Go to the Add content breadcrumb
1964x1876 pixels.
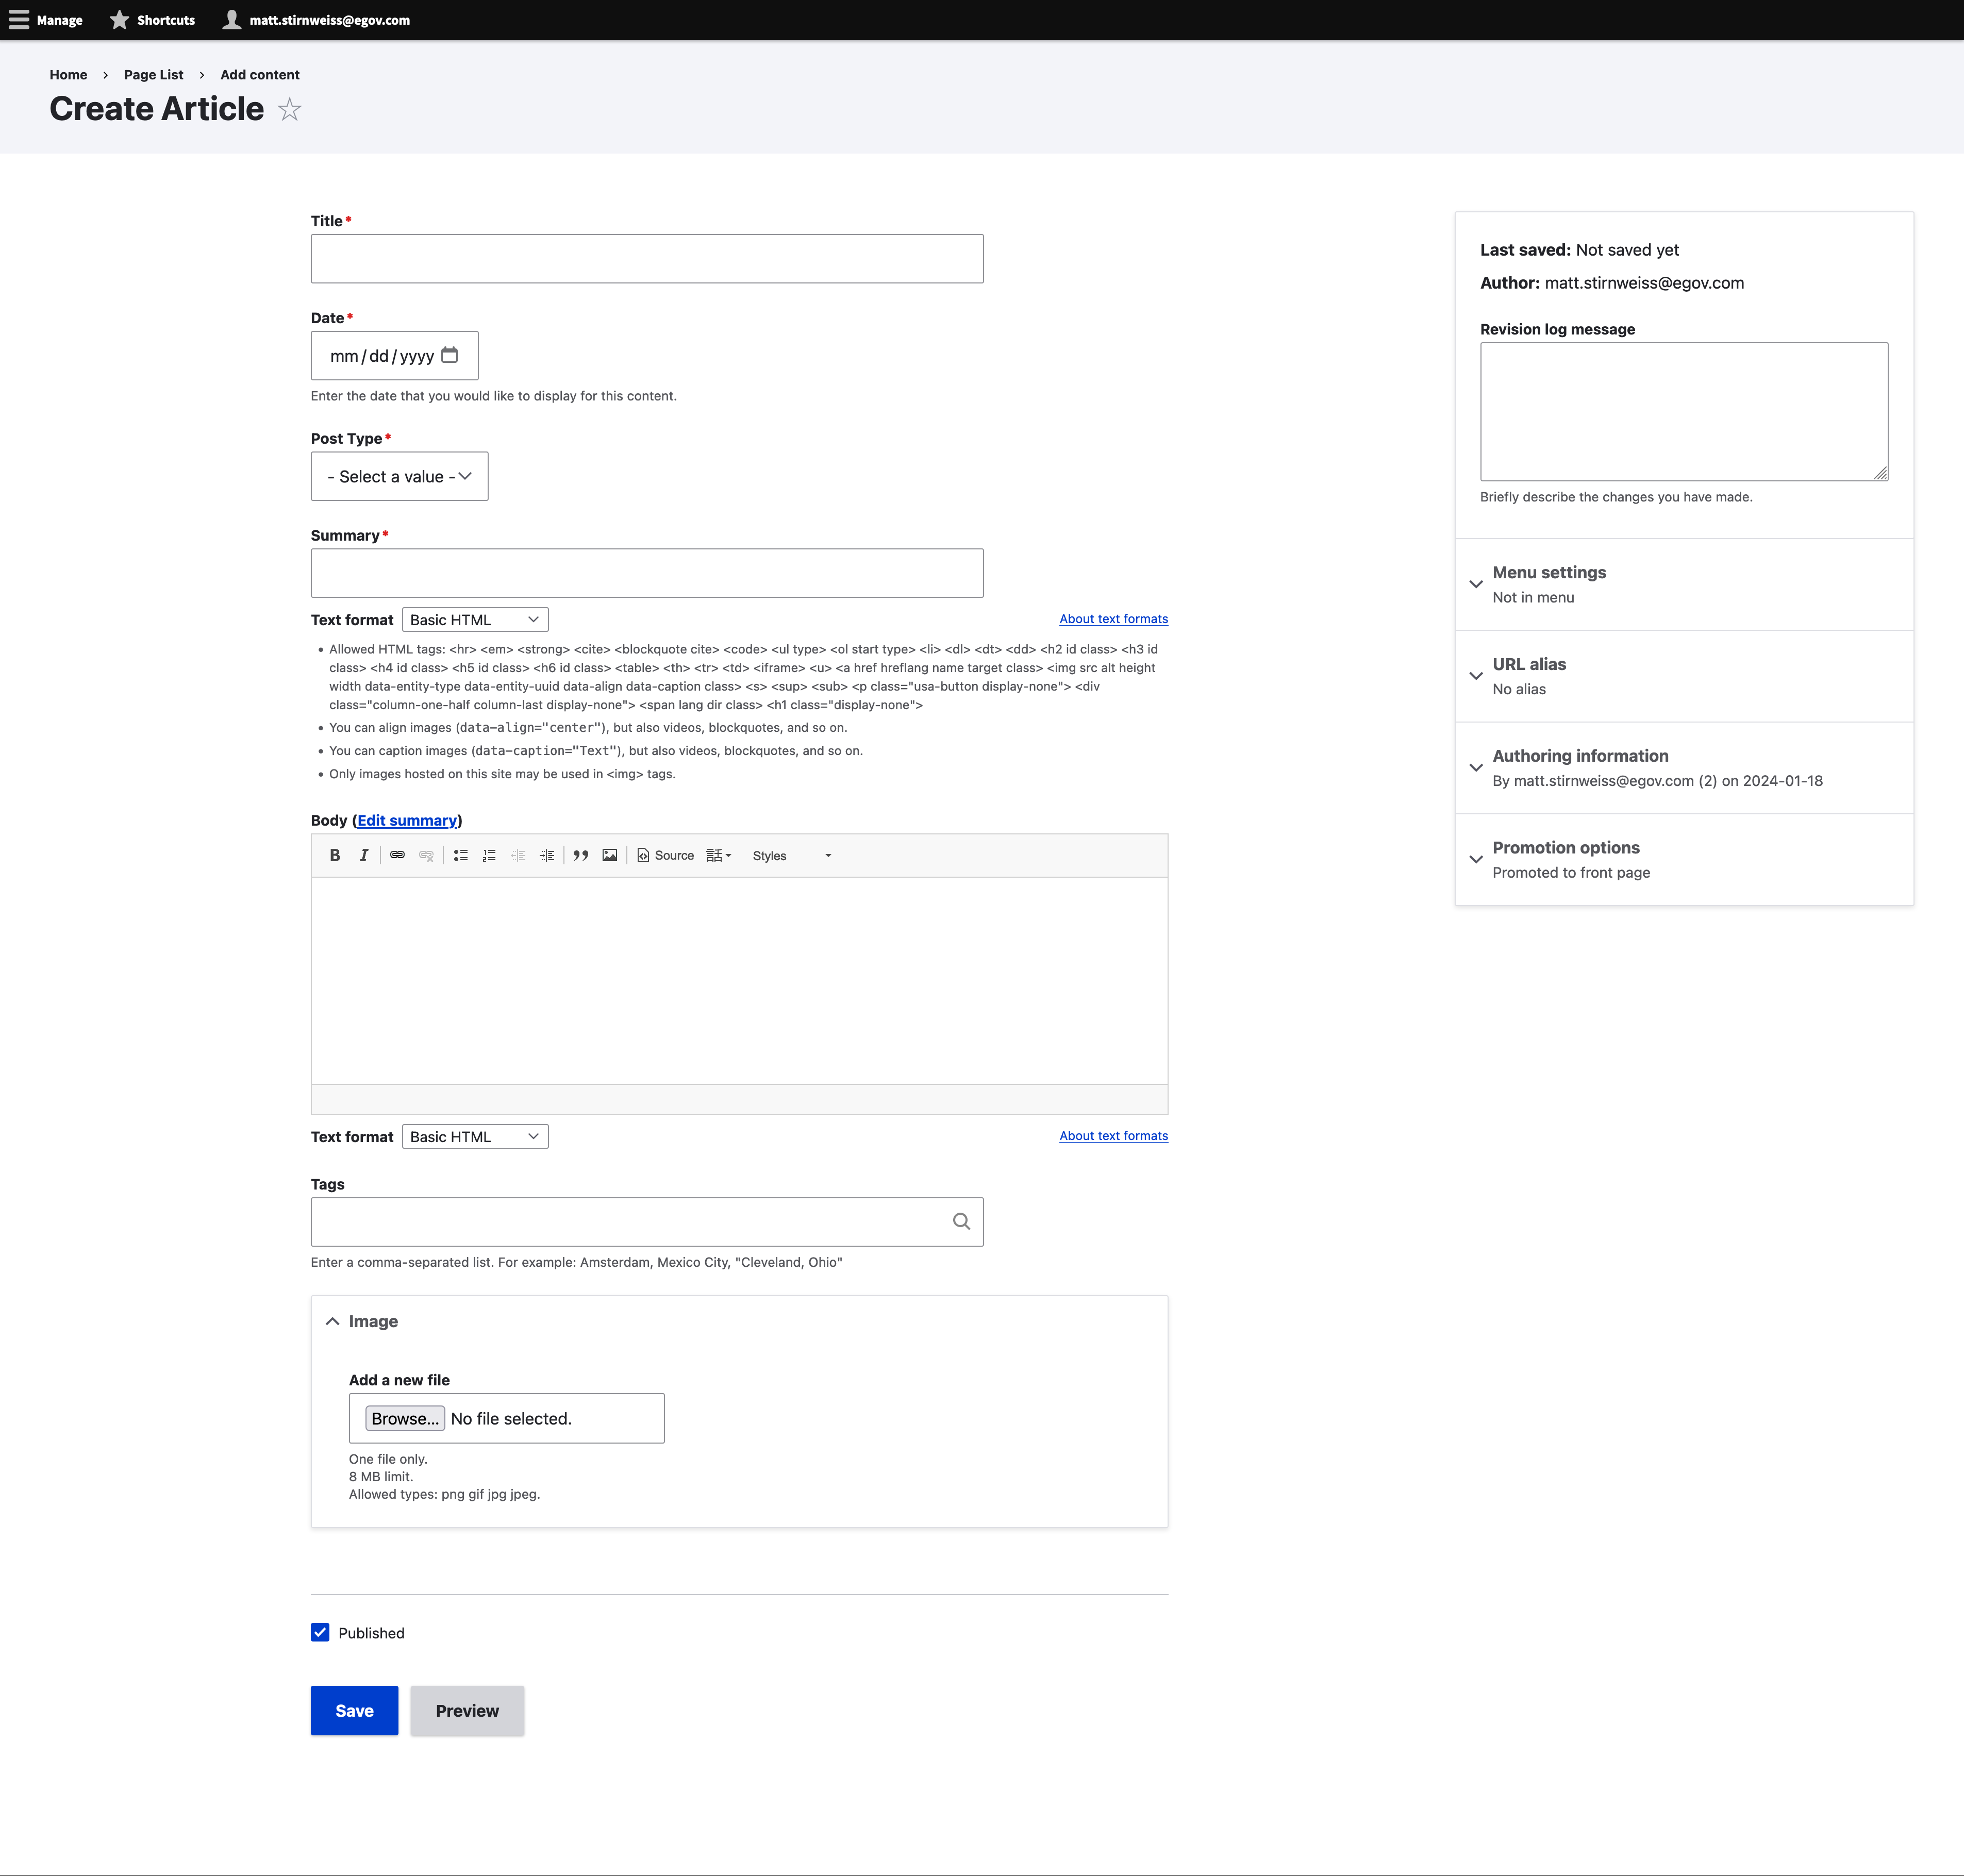click(260, 74)
